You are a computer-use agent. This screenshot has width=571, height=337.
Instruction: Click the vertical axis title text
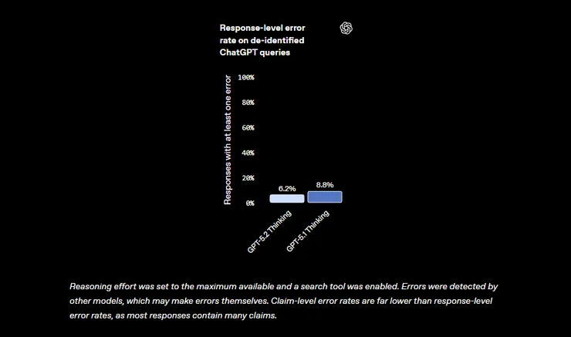click(x=228, y=140)
